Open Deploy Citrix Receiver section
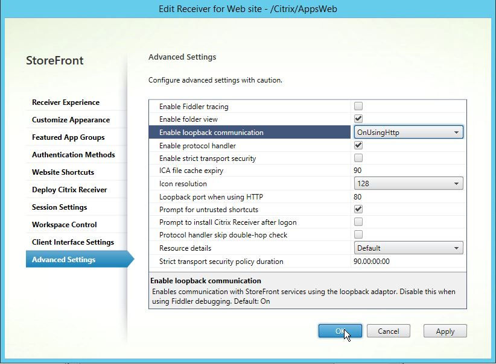 click(x=69, y=190)
